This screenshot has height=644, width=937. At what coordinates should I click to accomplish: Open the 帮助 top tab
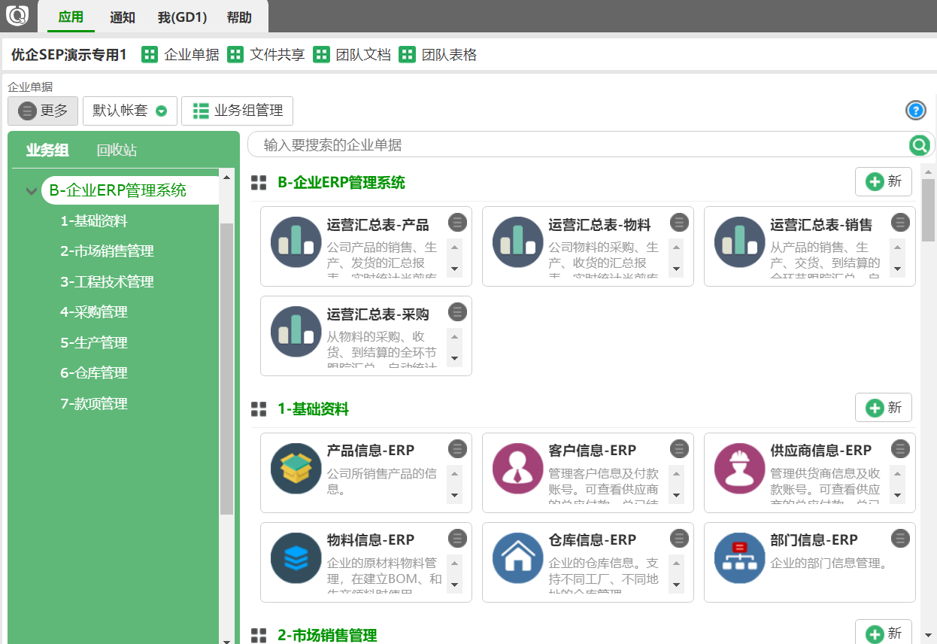239,17
